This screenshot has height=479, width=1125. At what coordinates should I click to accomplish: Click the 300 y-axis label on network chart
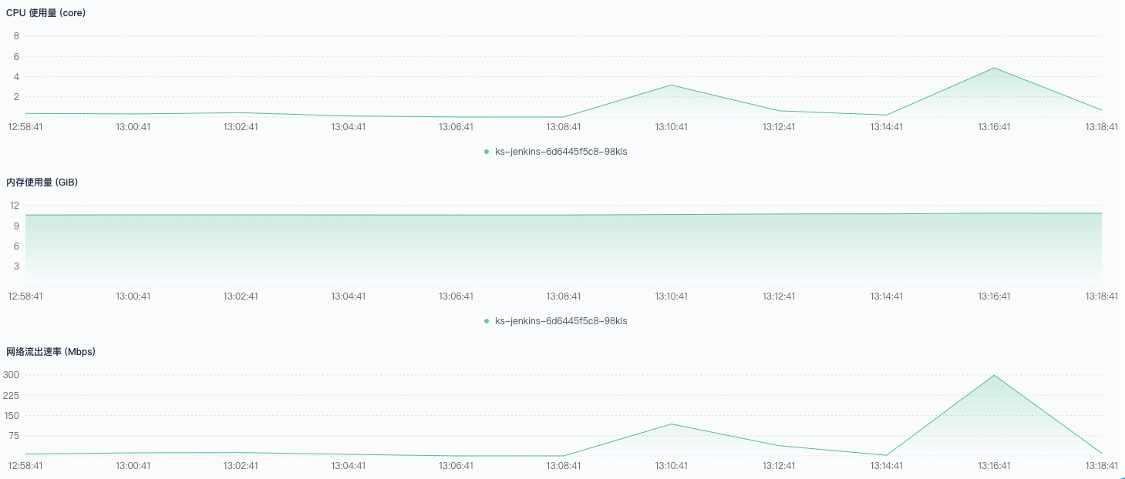point(11,375)
